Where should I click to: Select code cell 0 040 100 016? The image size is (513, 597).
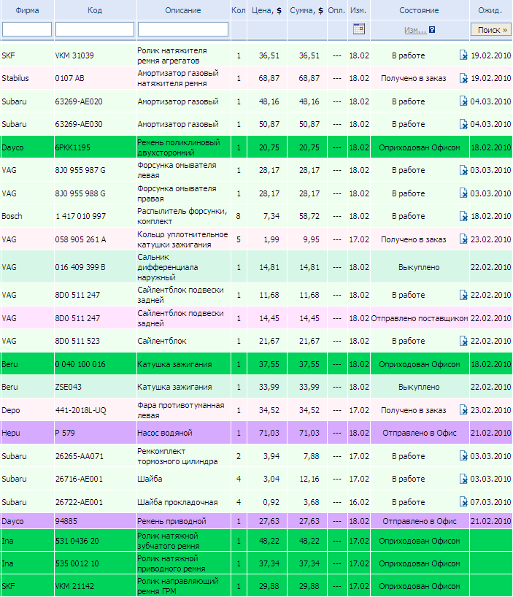pyautogui.click(x=80, y=364)
